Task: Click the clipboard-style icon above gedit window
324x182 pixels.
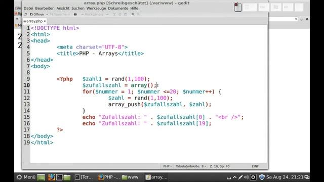Action: click(237, 7)
